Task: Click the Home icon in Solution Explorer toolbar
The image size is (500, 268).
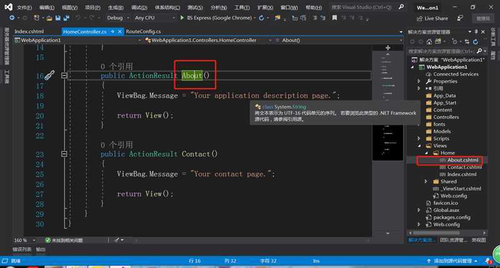Action: (429, 42)
